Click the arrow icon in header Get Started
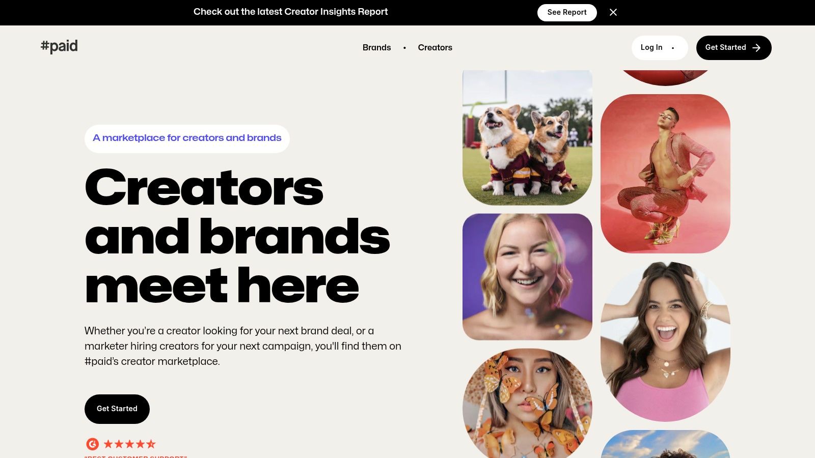The image size is (815, 458). (x=756, y=47)
